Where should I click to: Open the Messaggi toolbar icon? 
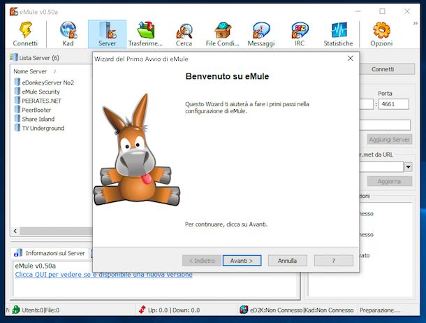pyautogui.click(x=260, y=30)
